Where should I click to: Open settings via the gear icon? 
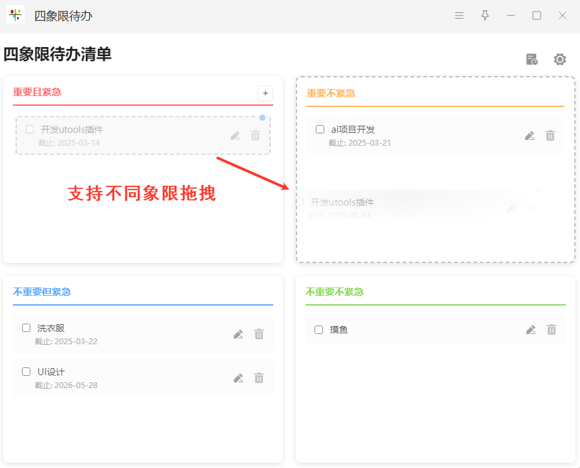point(560,59)
